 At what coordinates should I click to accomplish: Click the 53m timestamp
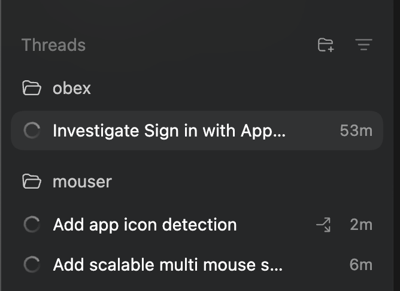(x=356, y=131)
